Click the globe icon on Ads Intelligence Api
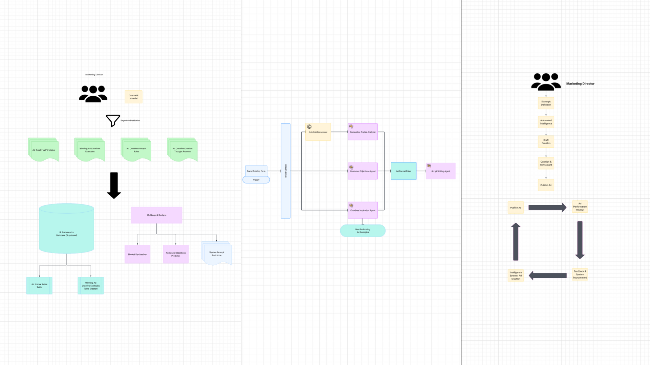Image resolution: width=650 pixels, height=365 pixels. (x=309, y=127)
